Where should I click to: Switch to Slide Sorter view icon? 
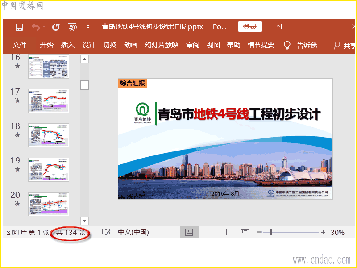(x=208, y=232)
